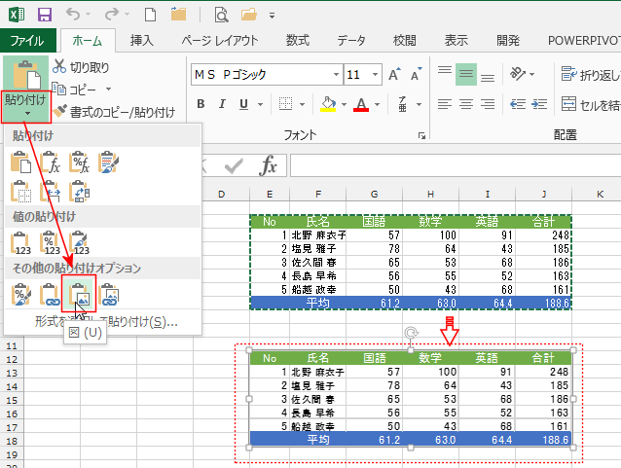Toggle Italic formatting
The image size is (621, 468).
click(225, 104)
